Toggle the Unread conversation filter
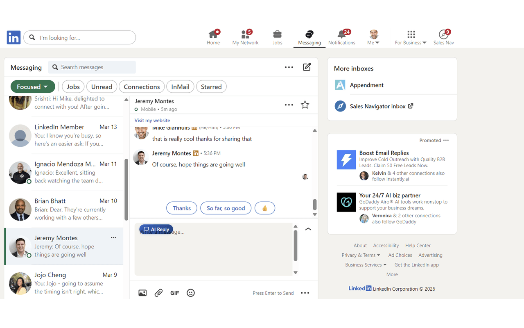This screenshot has height=328, width=524. tap(102, 87)
